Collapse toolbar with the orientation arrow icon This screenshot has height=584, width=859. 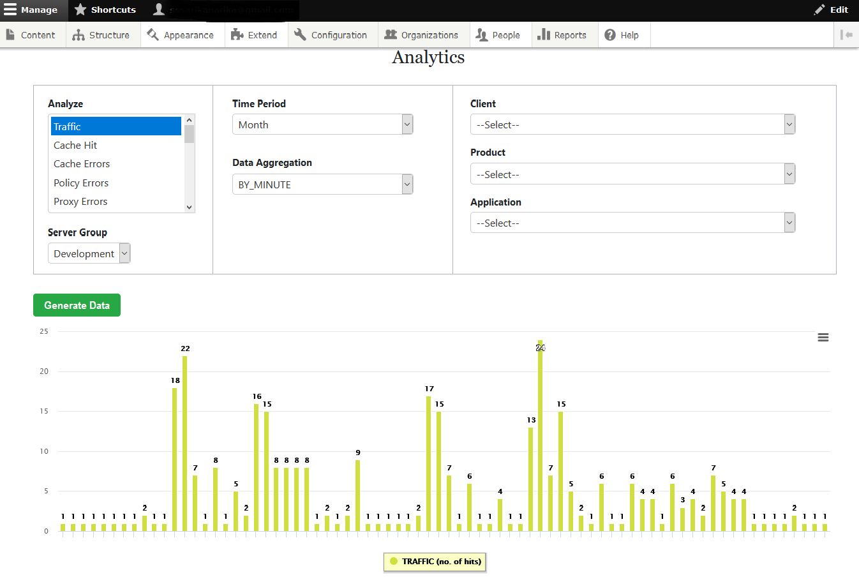click(846, 35)
